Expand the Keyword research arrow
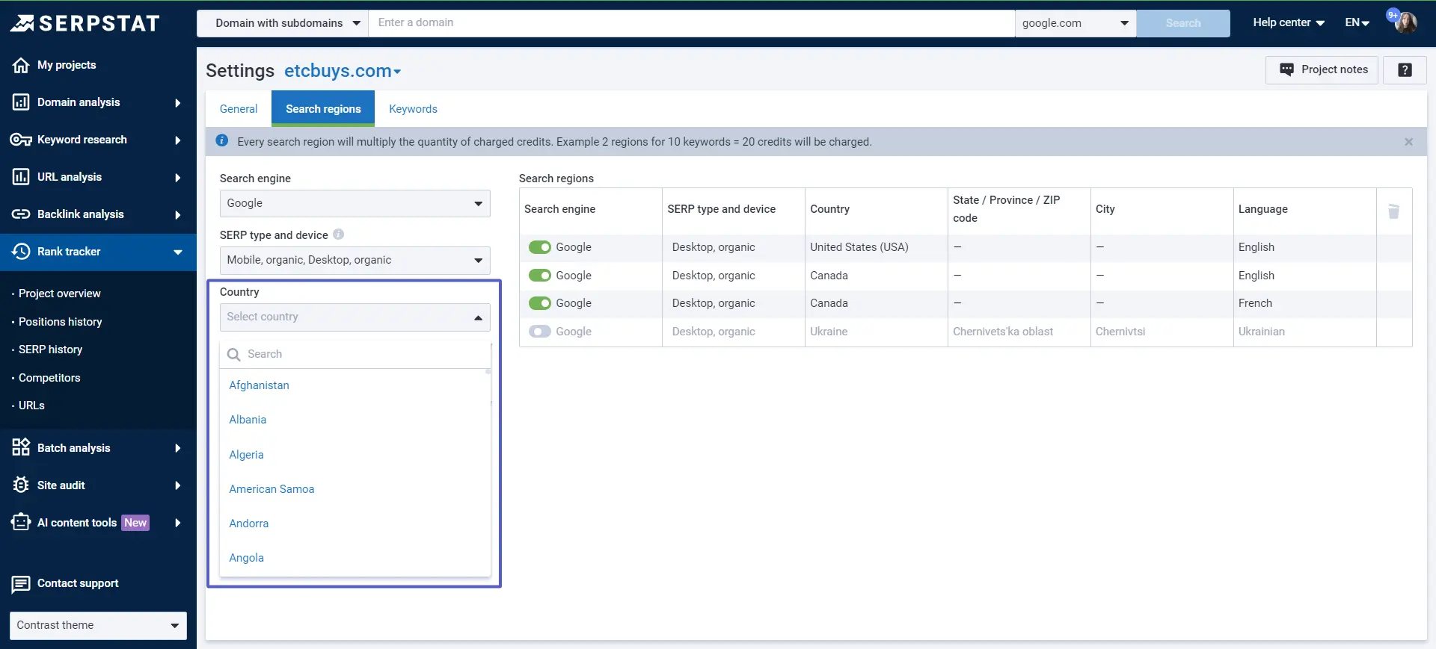Viewport: 1436px width, 649px height. (x=177, y=140)
